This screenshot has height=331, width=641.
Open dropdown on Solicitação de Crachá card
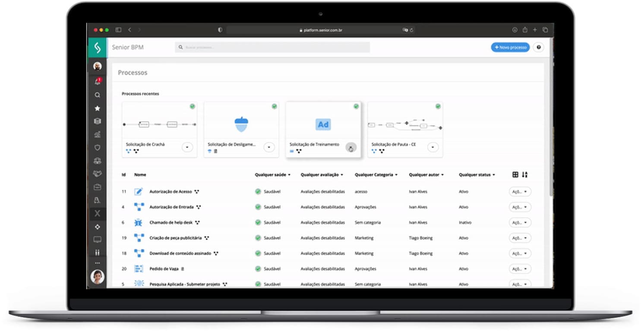[187, 147]
